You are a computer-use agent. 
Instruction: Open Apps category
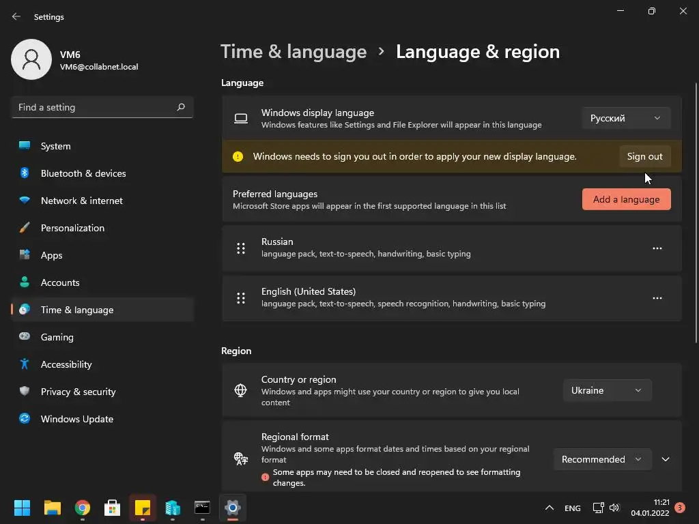[x=102, y=255]
